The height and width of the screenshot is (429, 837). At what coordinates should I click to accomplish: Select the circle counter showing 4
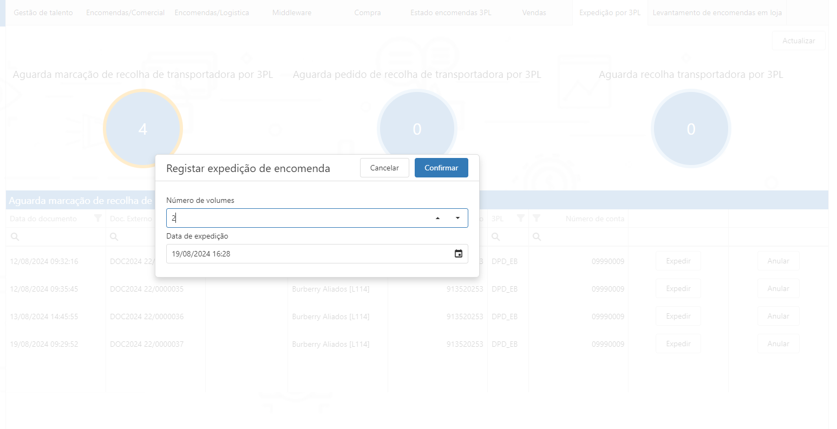point(143,129)
